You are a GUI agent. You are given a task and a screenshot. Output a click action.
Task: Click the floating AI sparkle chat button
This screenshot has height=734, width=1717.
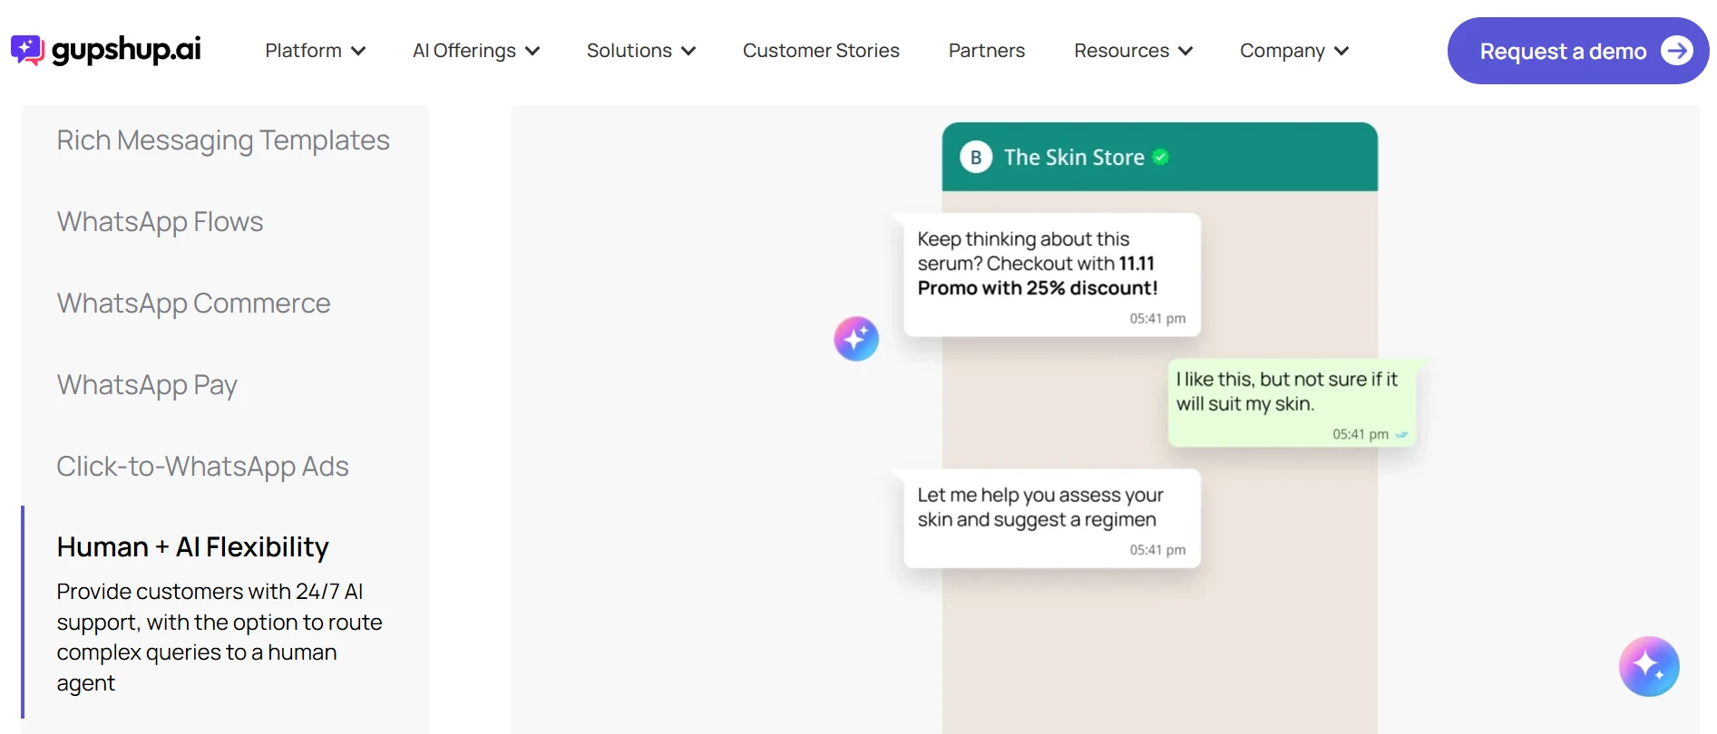(1648, 666)
